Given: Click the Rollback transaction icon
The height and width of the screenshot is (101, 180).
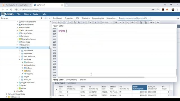Looking at the screenshot, I should click(146, 22).
